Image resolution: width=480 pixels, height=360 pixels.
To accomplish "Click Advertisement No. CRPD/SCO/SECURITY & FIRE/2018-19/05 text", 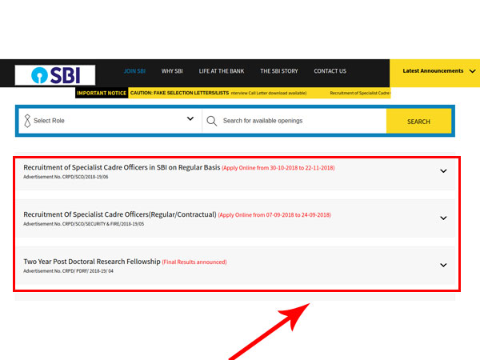I will [x=83, y=224].
